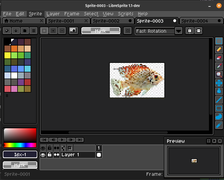
Task: Switch to the Sprite-0002 tab
Action: [106, 21]
